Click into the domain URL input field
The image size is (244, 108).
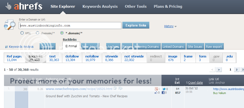click(70, 25)
